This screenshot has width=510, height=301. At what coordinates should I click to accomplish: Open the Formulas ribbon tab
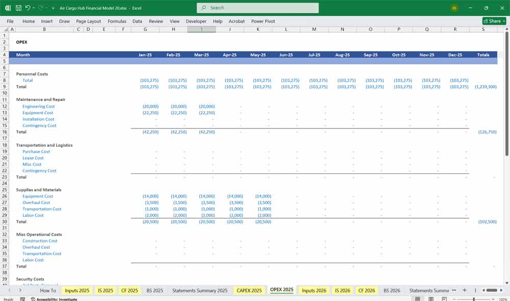point(117,21)
